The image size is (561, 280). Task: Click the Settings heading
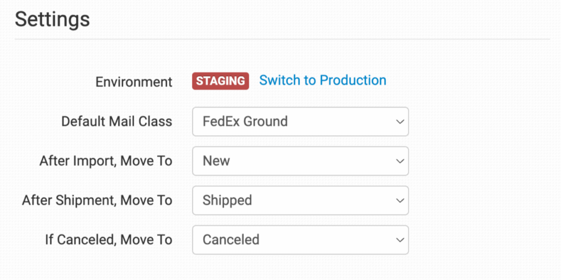(52, 19)
